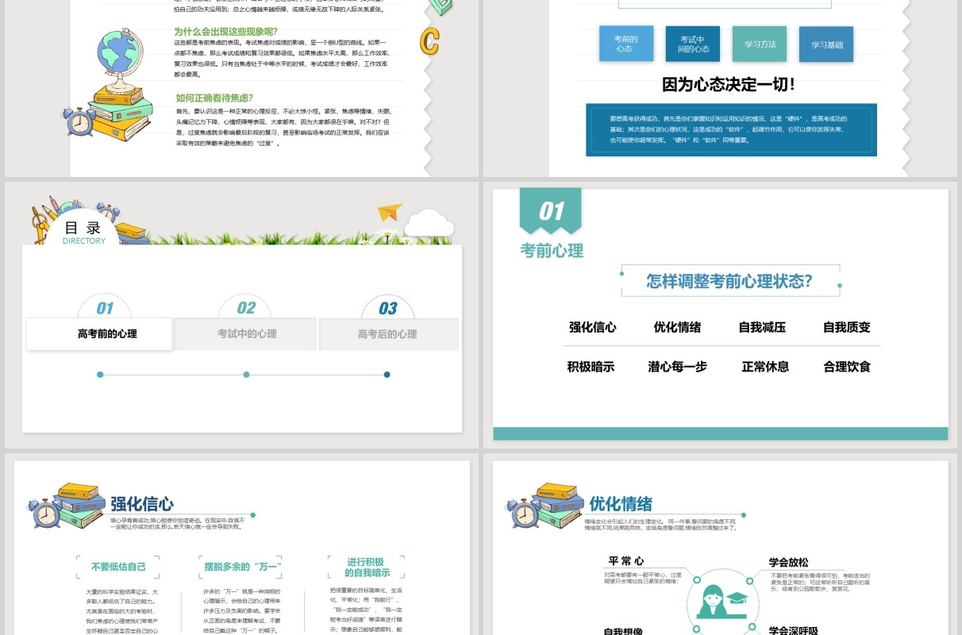The width and height of the screenshot is (962, 635).
Task: Click the teal 01 ribbon badge above 考前心理
Action: click(x=551, y=211)
